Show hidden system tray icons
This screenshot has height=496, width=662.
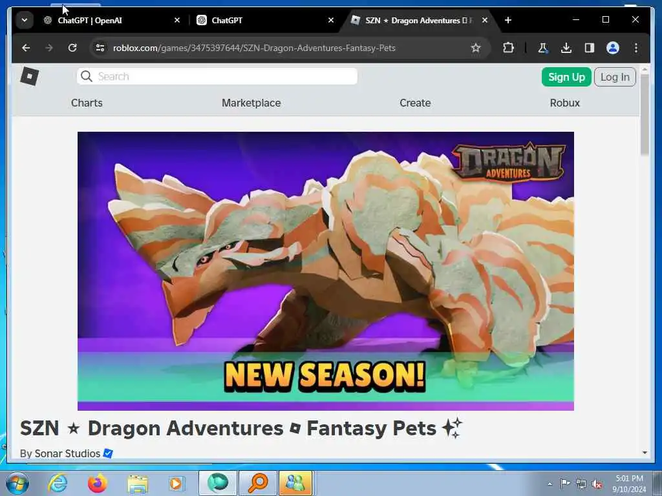pyautogui.click(x=550, y=484)
